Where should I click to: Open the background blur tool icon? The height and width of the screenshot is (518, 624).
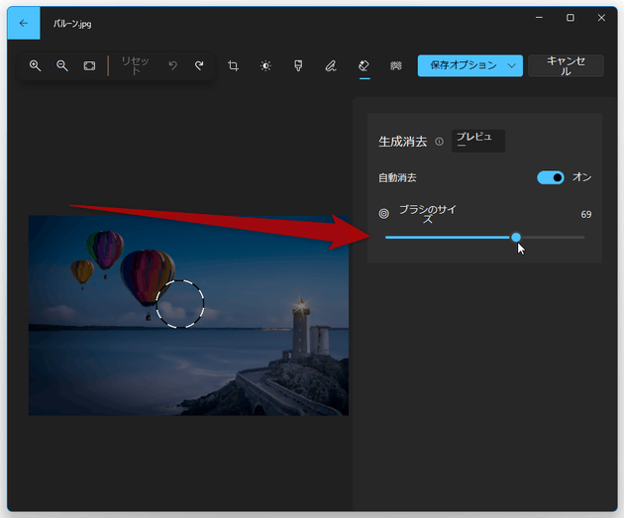click(395, 65)
